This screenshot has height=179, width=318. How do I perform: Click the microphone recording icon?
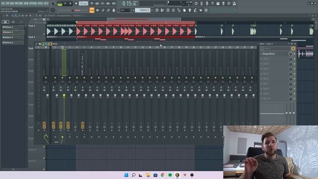point(207,3)
